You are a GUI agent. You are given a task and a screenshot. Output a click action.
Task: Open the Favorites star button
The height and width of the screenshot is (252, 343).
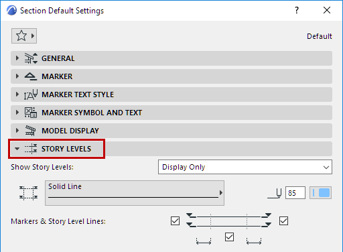24,36
